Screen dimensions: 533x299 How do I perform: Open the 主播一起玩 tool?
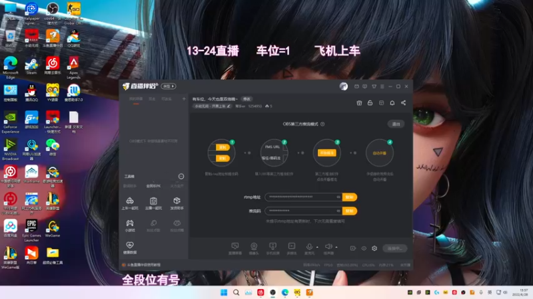point(153,203)
